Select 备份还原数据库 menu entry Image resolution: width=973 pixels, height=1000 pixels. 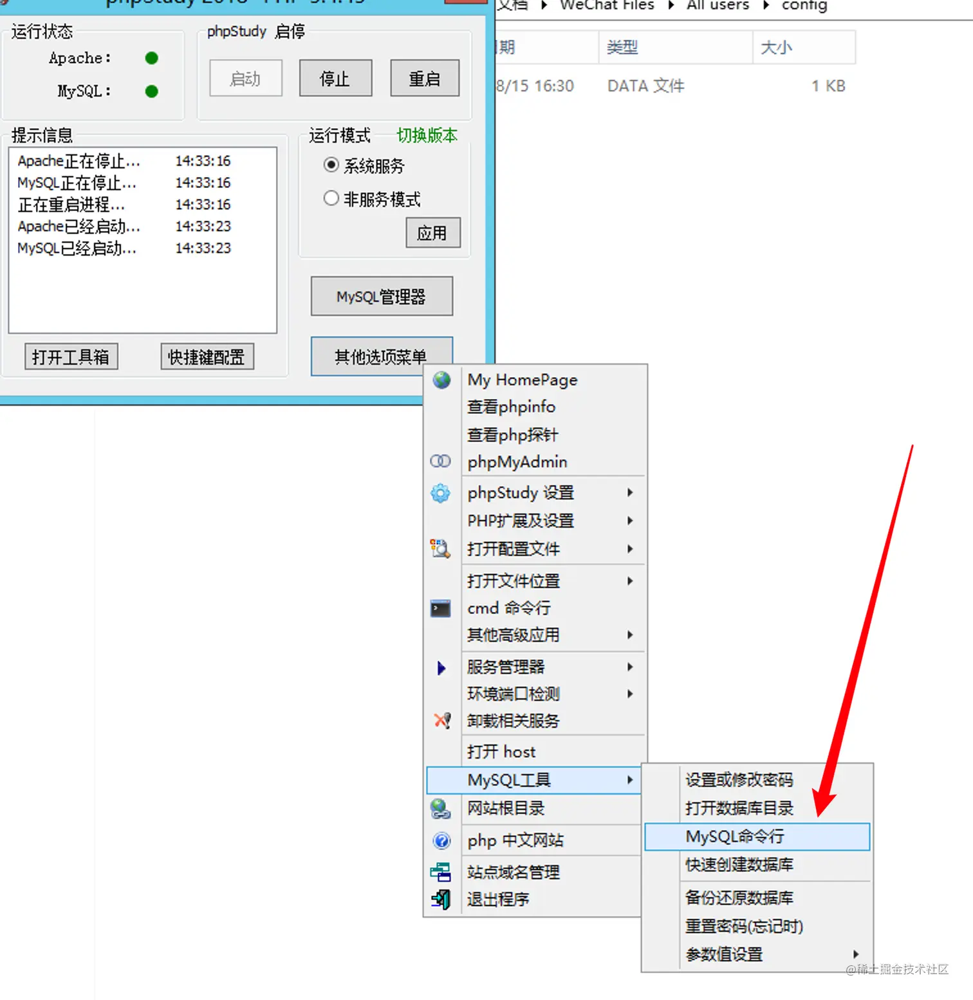tap(739, 898)
